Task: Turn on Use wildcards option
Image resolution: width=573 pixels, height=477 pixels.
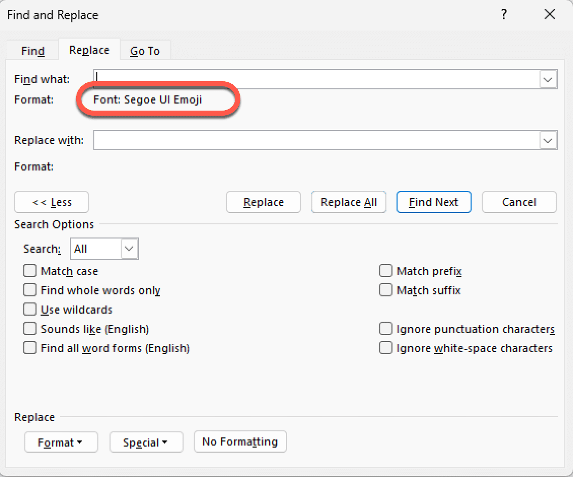Action: click(x=30, y=310)
